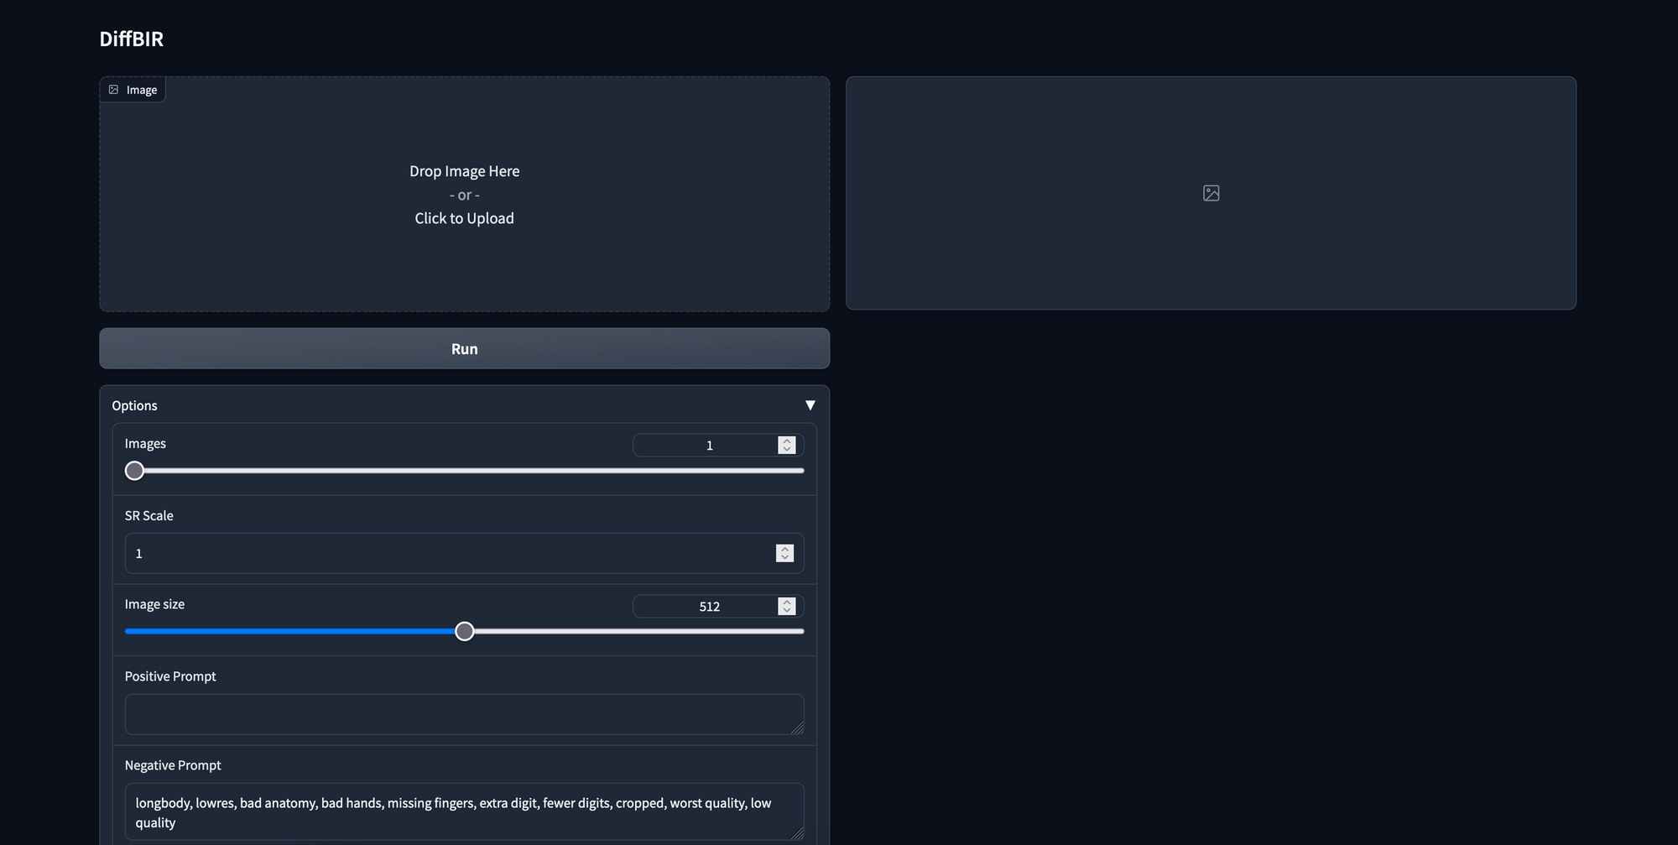Focus the SR Scale input field
Image resolution: width=1678 pixels, height=845 pixels.
464,553
